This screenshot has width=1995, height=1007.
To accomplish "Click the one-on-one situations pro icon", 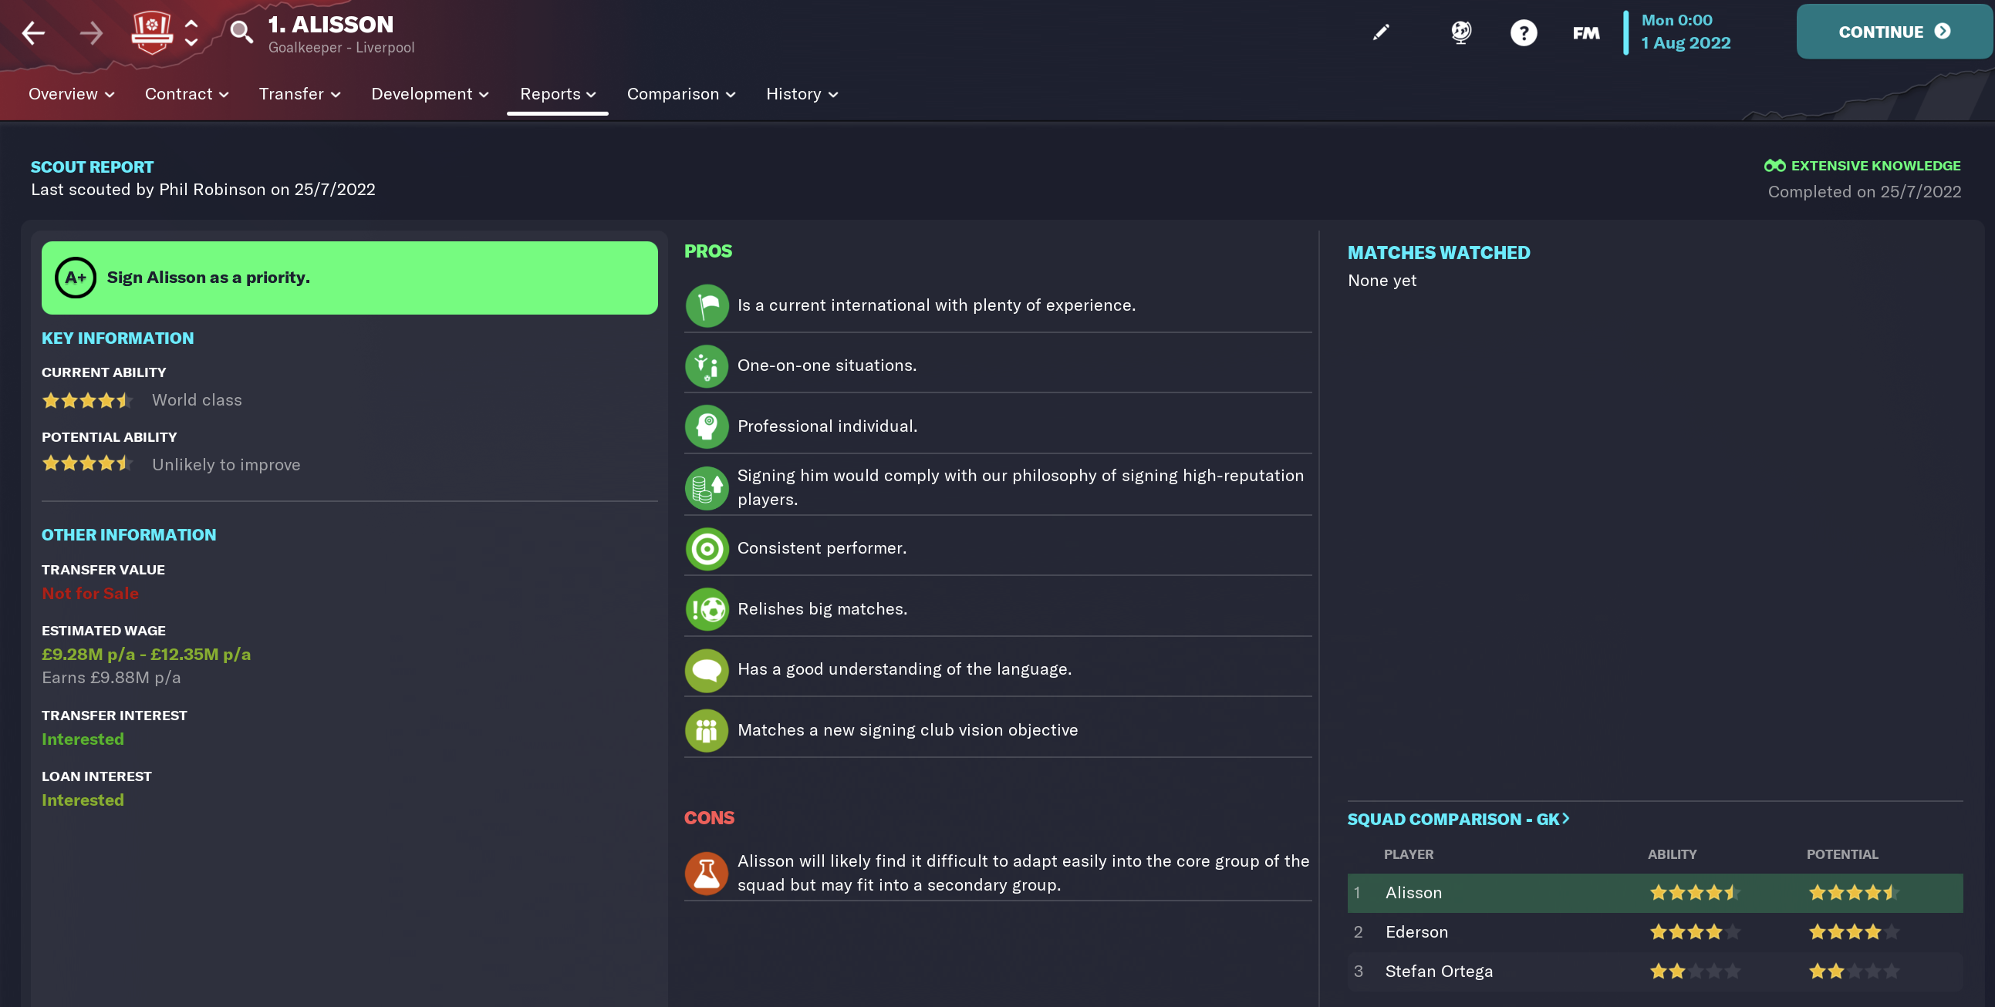I will coord(707,365).
